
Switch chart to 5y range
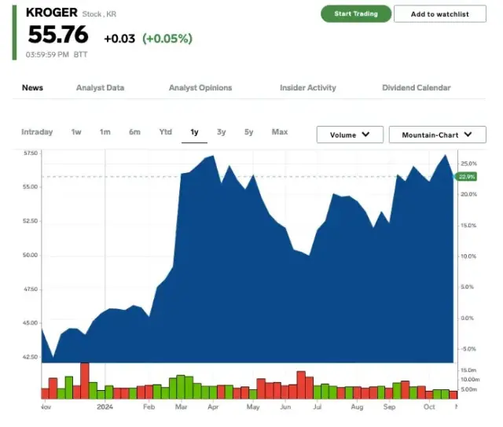[x=248, y=132]
